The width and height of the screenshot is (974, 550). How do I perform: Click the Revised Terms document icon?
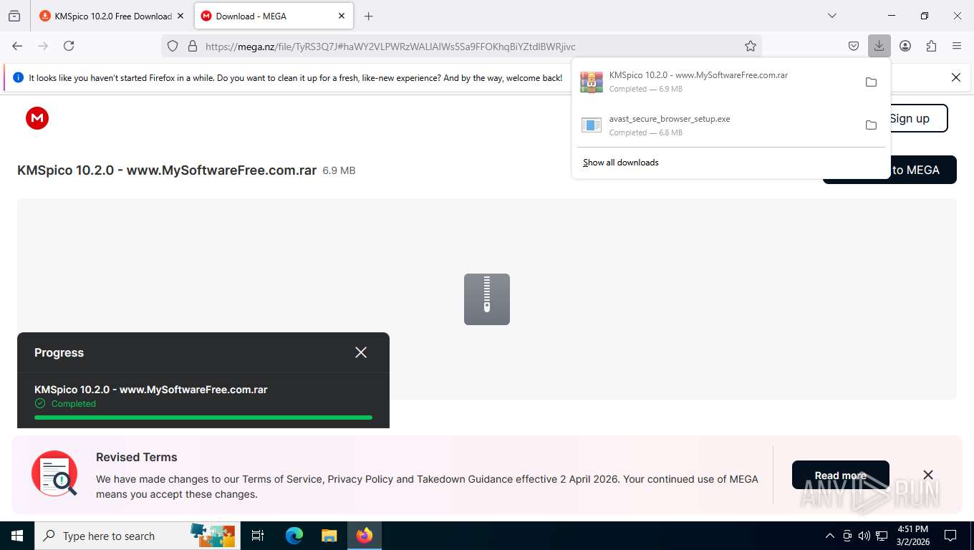coord(54,473)
